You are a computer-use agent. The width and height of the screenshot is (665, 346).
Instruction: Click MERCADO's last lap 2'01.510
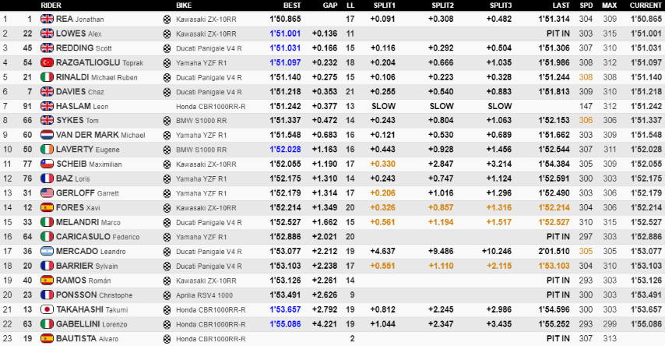point(554,251)
